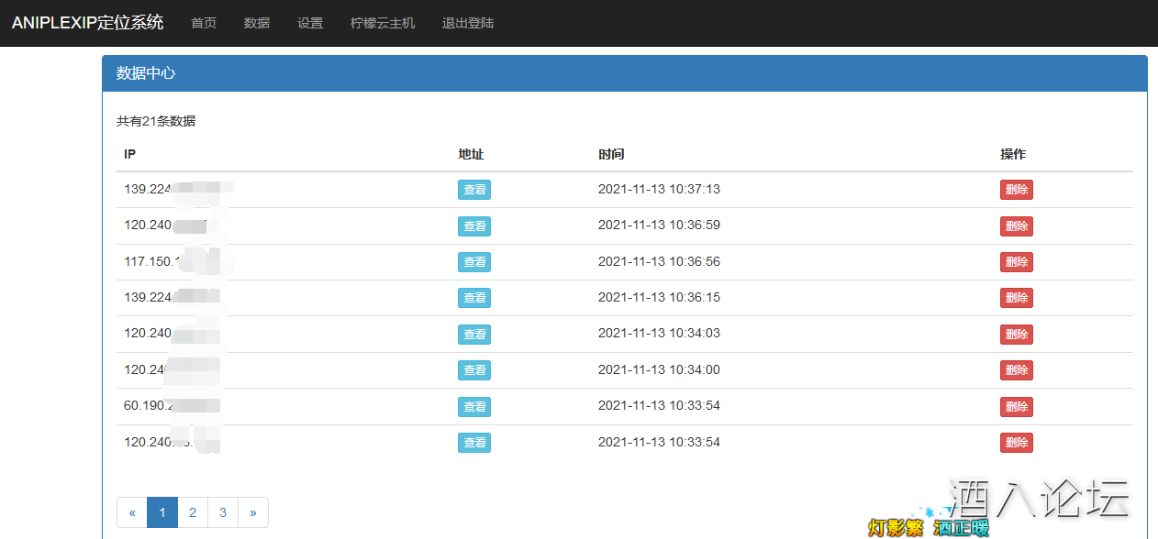View address of the 10:36:15 record

(474, 298)
